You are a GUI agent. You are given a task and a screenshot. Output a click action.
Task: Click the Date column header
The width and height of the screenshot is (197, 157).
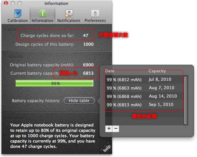point(110,71)
